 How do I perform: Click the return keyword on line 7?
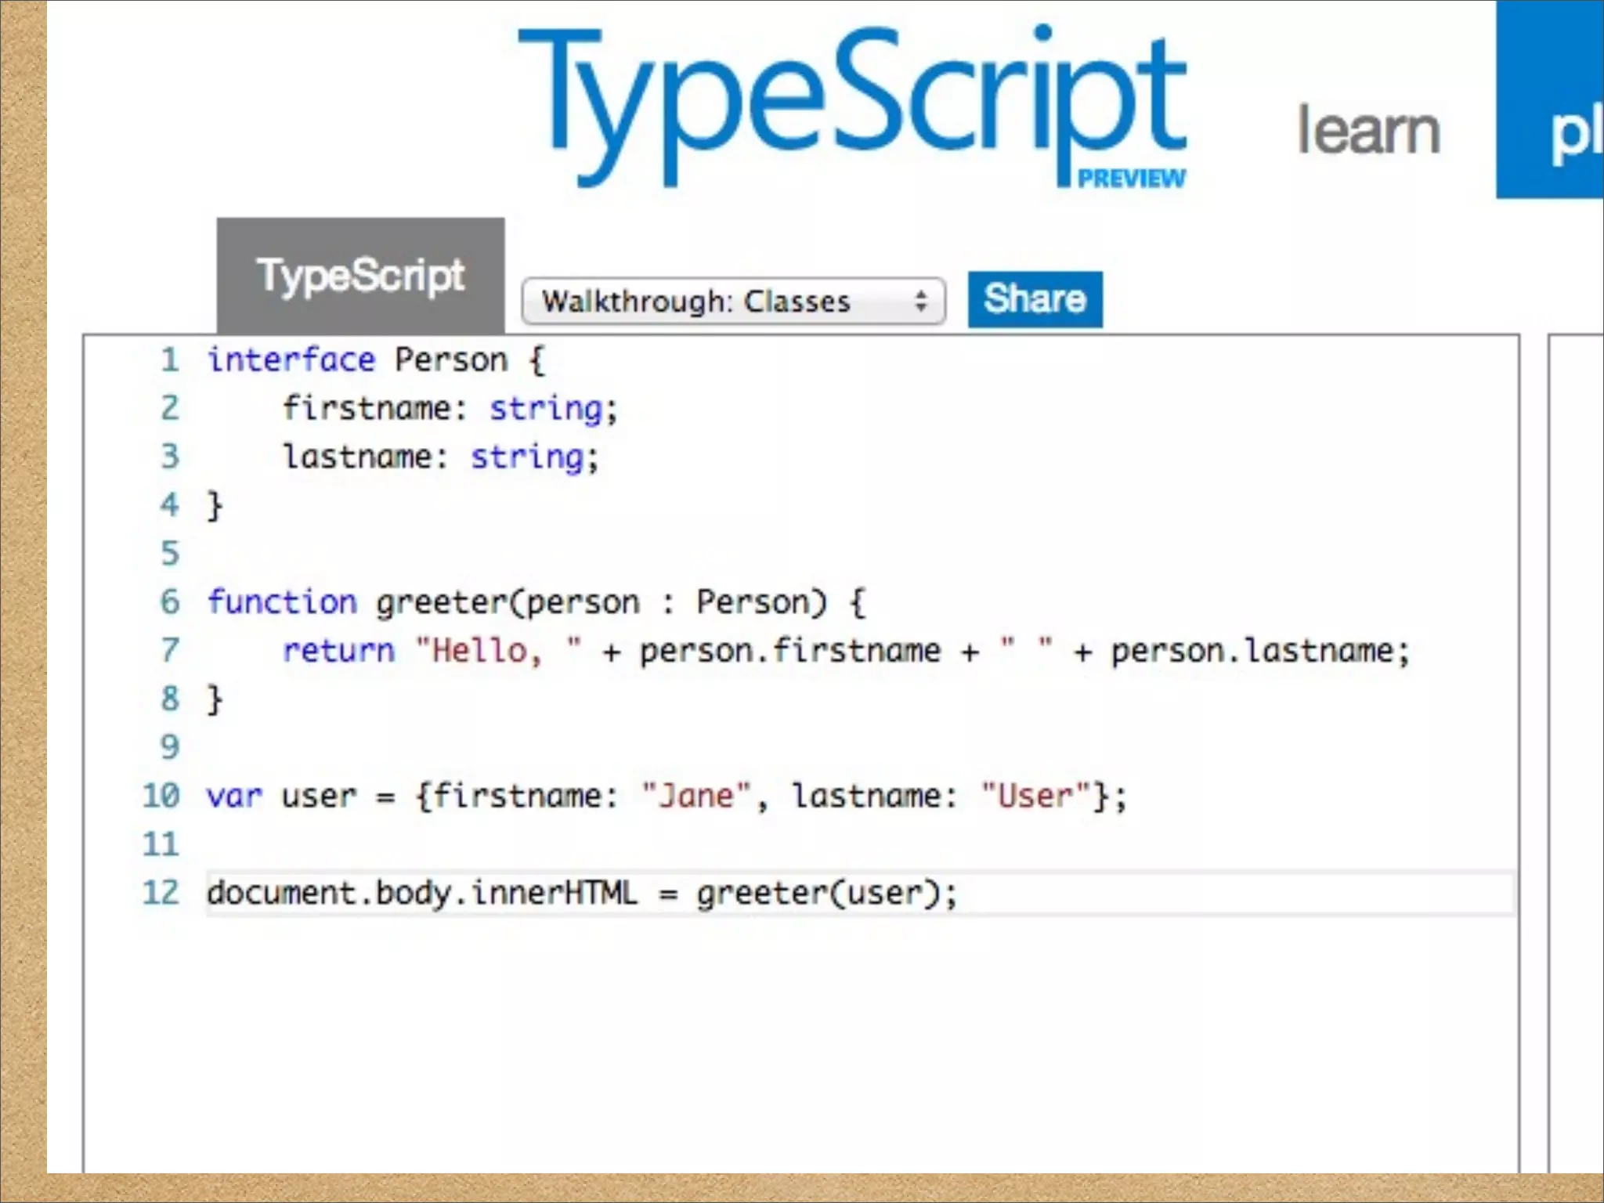click(x=338, y=651)
